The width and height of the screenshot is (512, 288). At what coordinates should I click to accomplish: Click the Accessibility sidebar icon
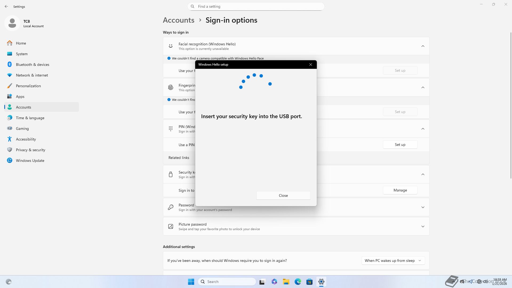[10, 139]
